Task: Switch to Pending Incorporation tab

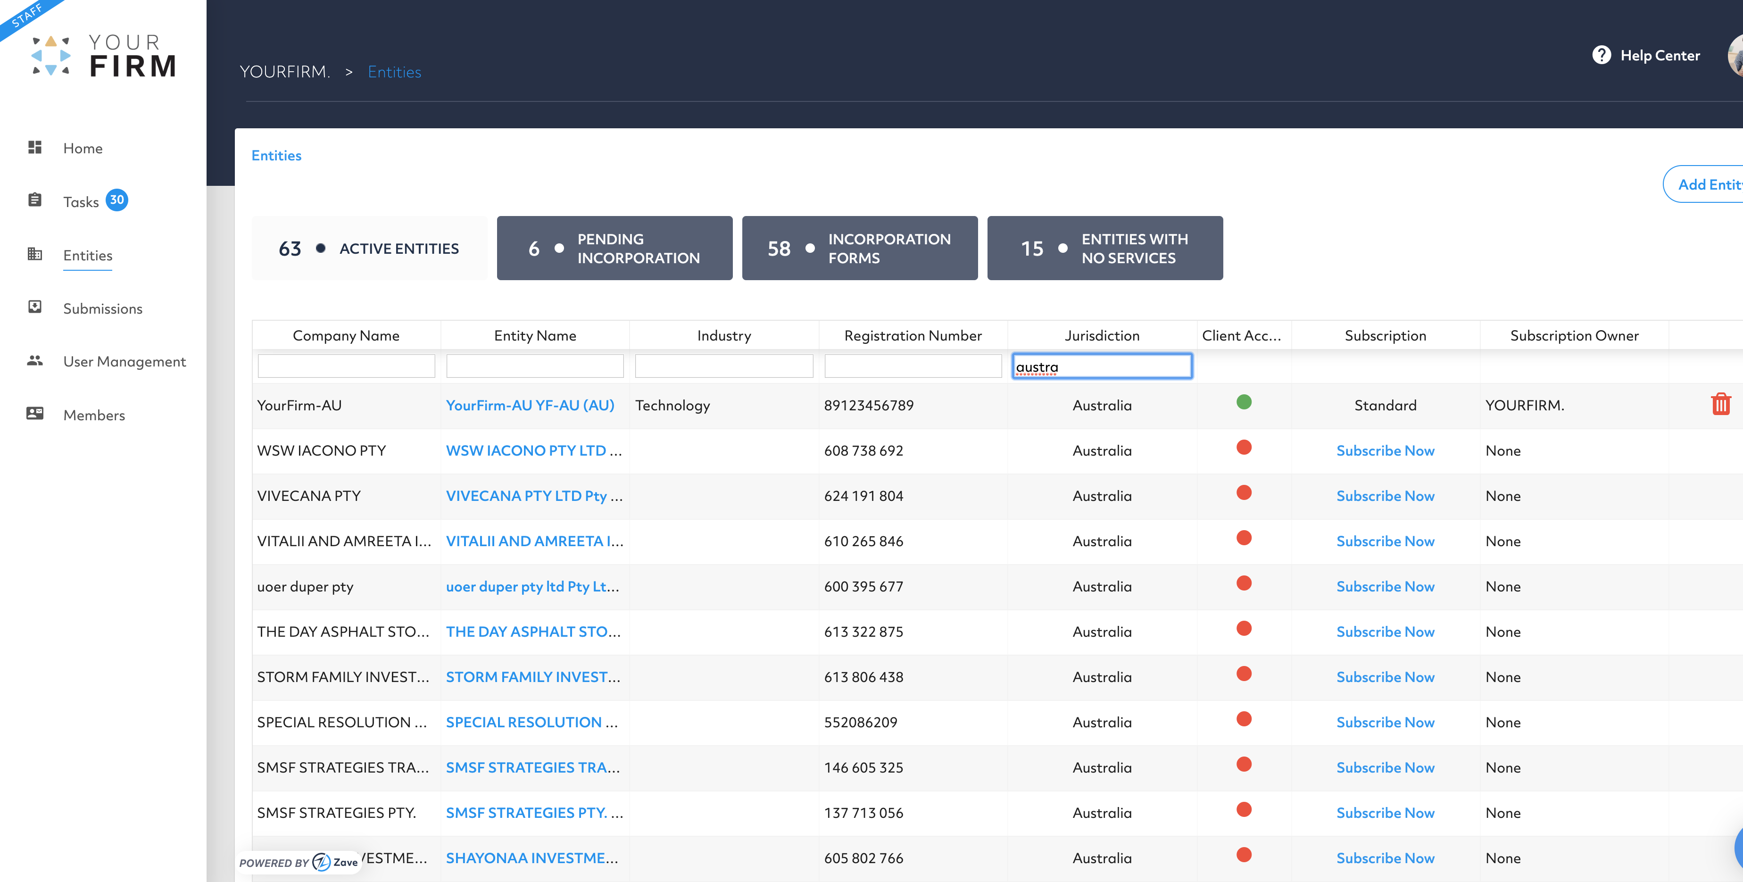Action: click(x=614, y=249)
